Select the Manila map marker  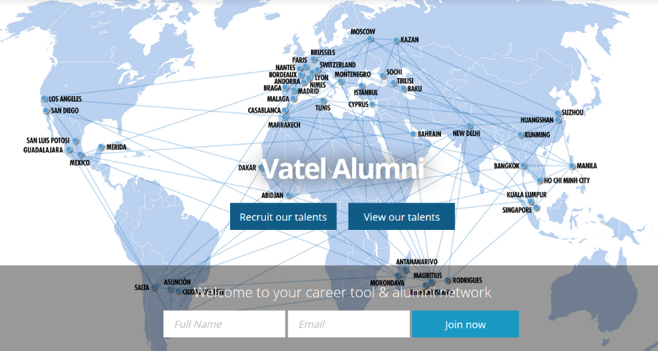click(x=572, y=166)
